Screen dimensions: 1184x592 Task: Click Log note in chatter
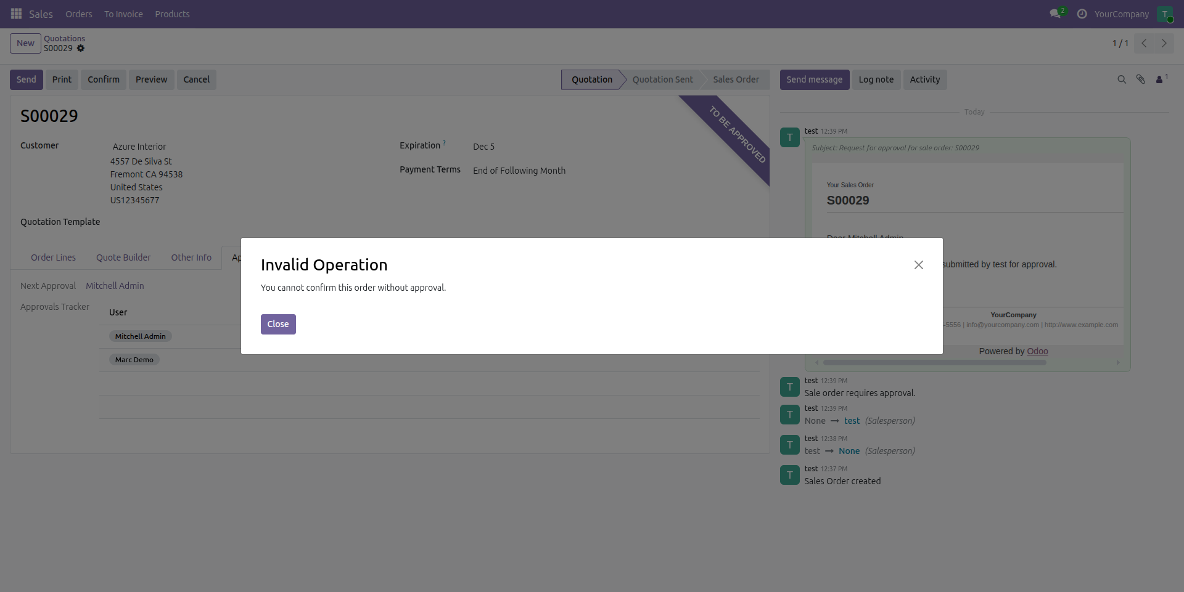pos(876,79)
